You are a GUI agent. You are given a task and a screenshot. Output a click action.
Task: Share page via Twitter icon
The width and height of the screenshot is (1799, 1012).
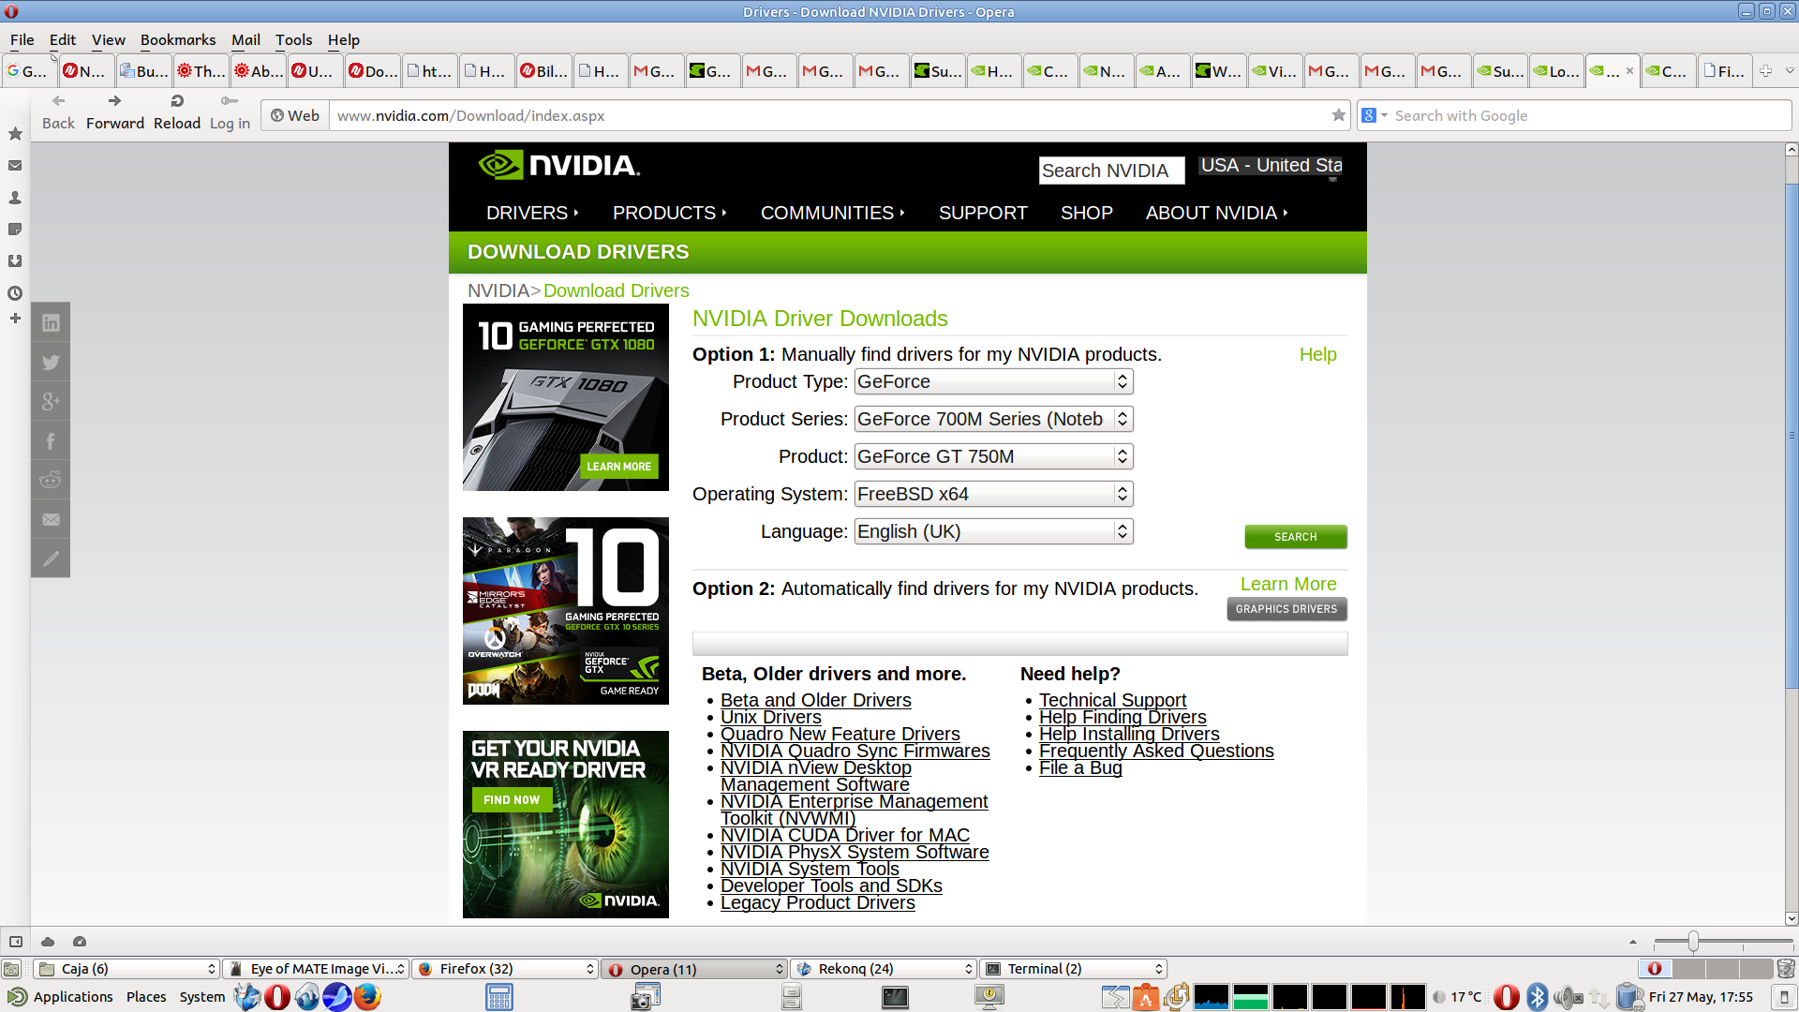tap(51, 363)
